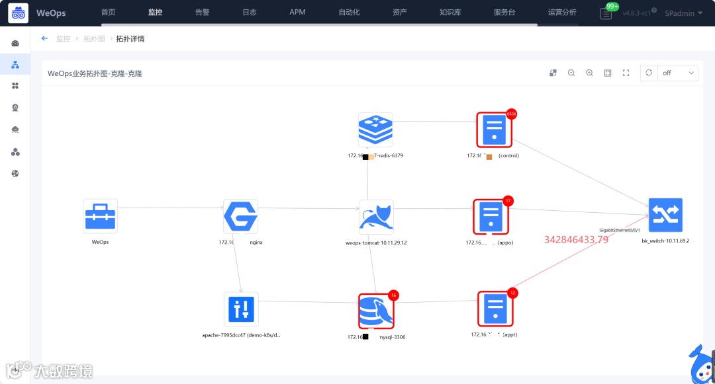Click the 拓扑图 breadcrumb link

[94, 39]
